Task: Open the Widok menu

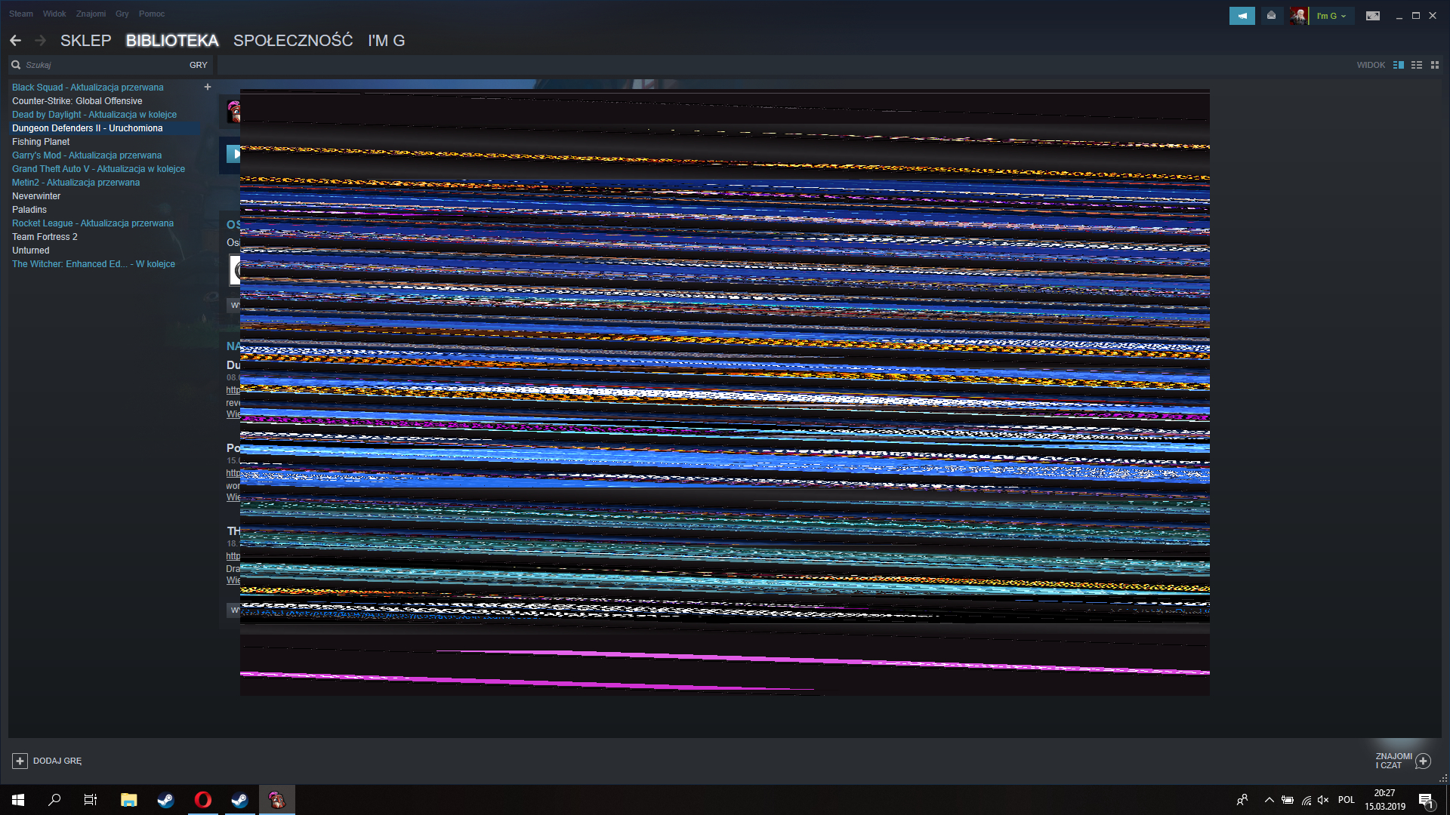Action: click(54, 14)
